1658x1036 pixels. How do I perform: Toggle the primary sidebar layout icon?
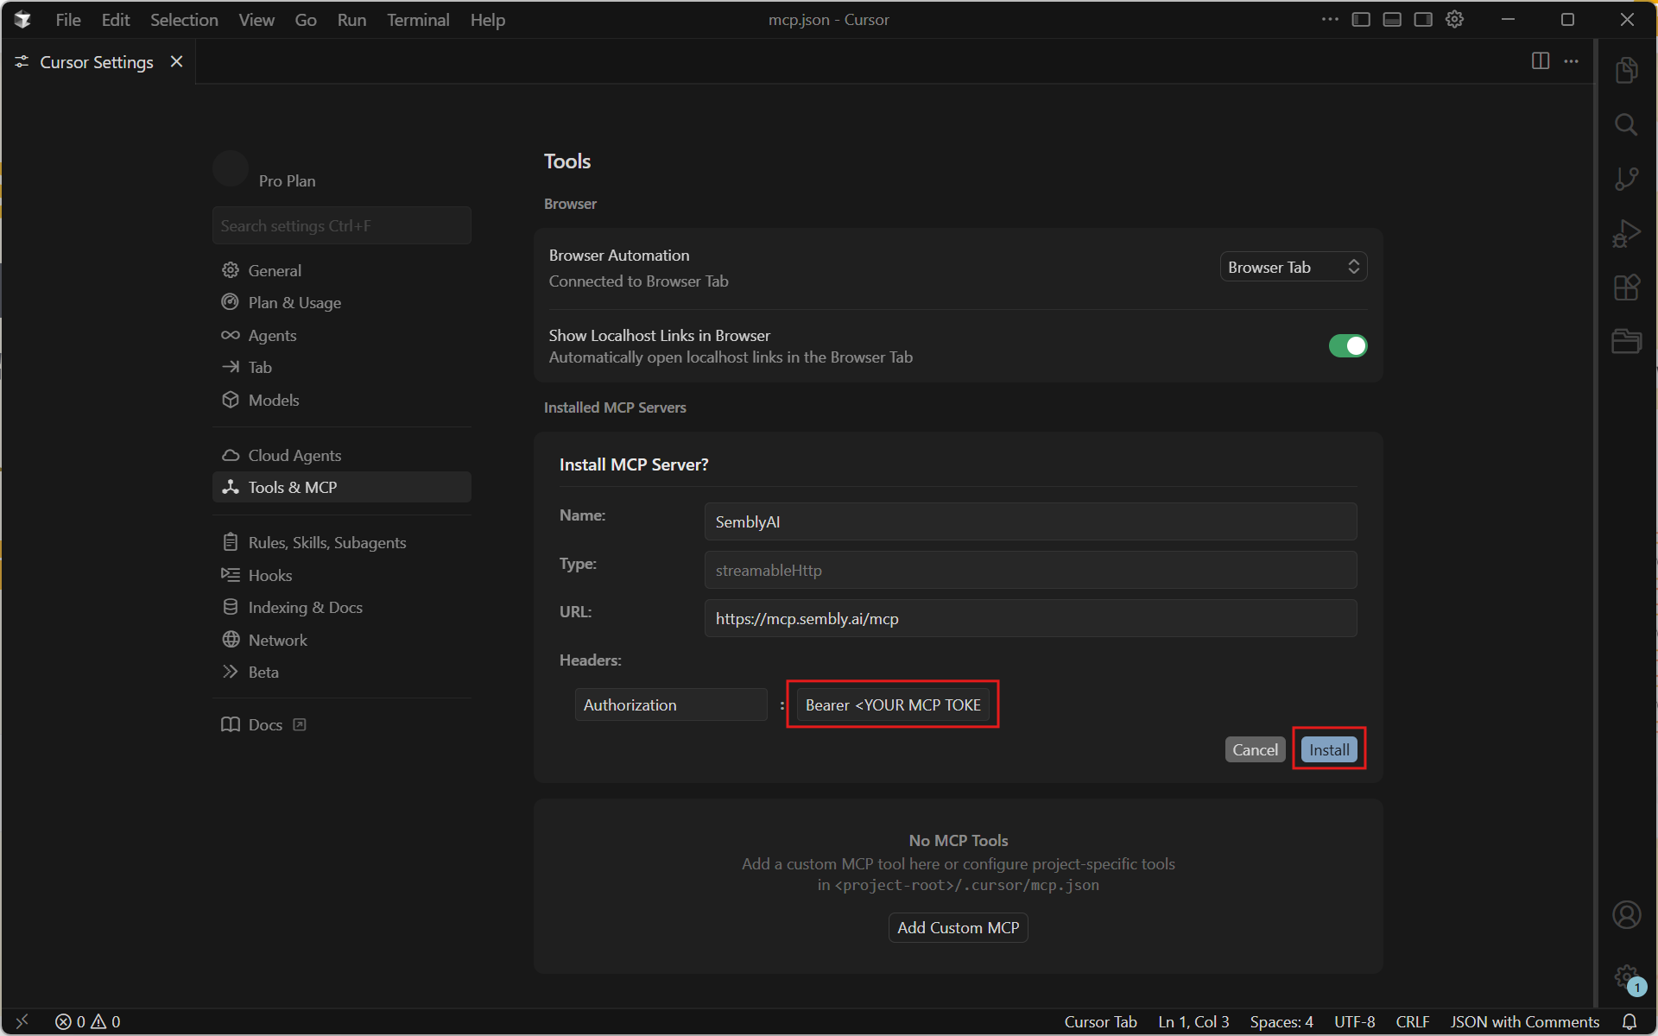(1361, 20)
